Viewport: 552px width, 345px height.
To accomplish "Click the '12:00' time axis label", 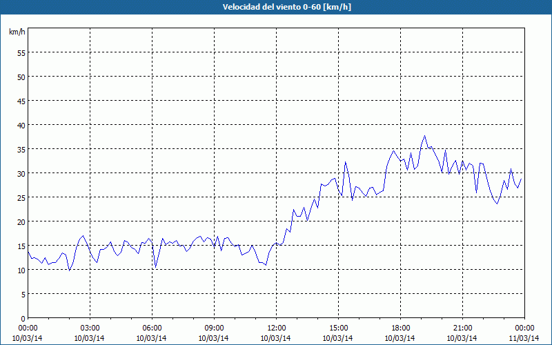I will click(277, 328).
